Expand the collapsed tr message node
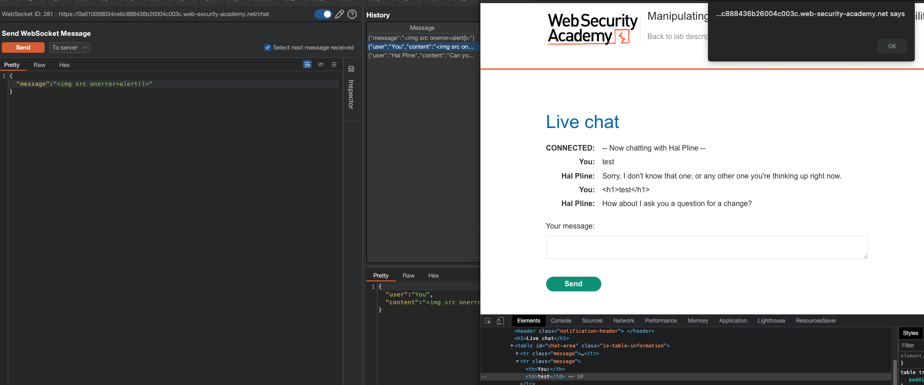924x385 pixels. click(x=517, y=354)
